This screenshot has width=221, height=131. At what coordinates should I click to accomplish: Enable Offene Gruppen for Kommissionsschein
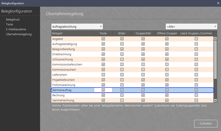167,70
